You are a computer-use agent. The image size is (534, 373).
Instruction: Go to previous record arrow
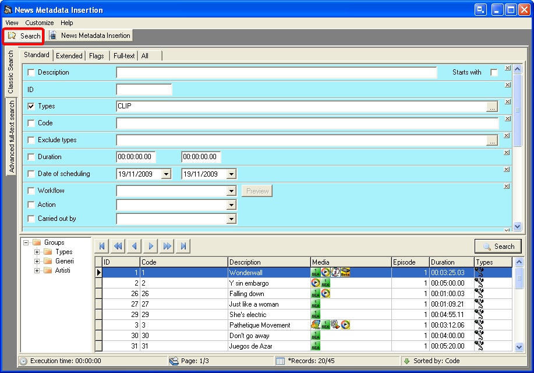point(134,247)
